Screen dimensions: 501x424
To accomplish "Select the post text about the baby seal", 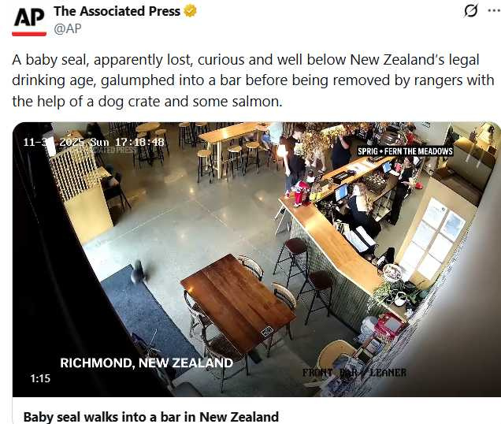I will (x=253, y=80).
